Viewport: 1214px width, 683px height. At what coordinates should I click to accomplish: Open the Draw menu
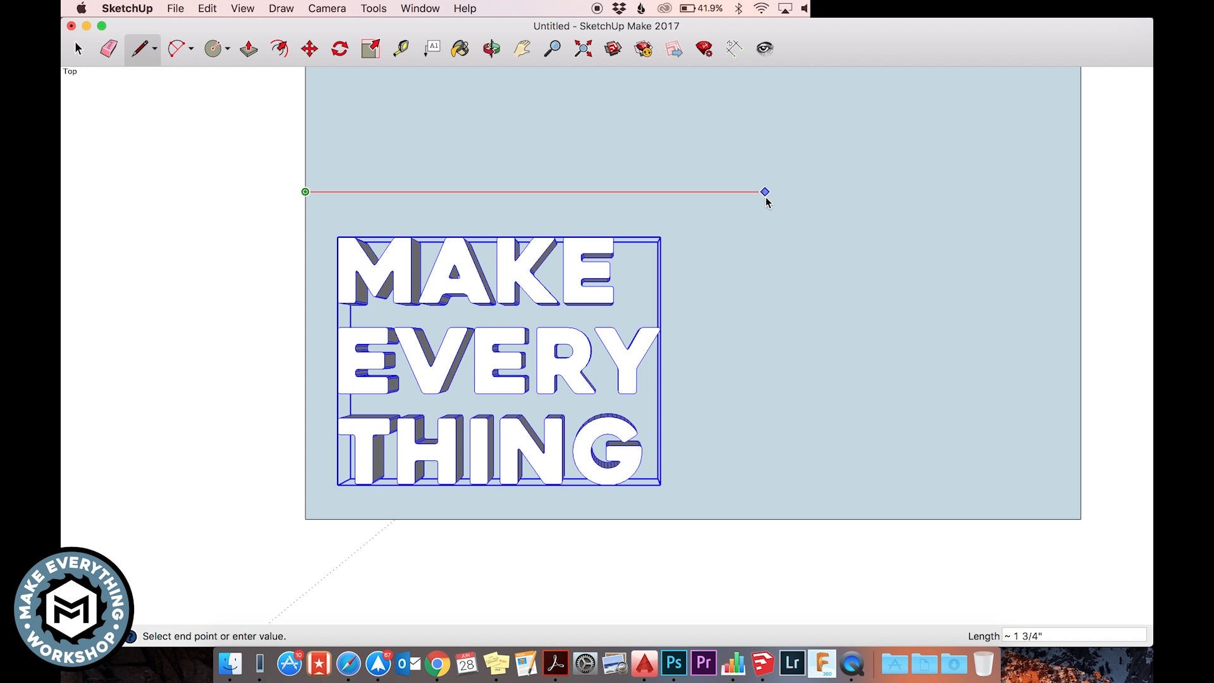point(281,8)
